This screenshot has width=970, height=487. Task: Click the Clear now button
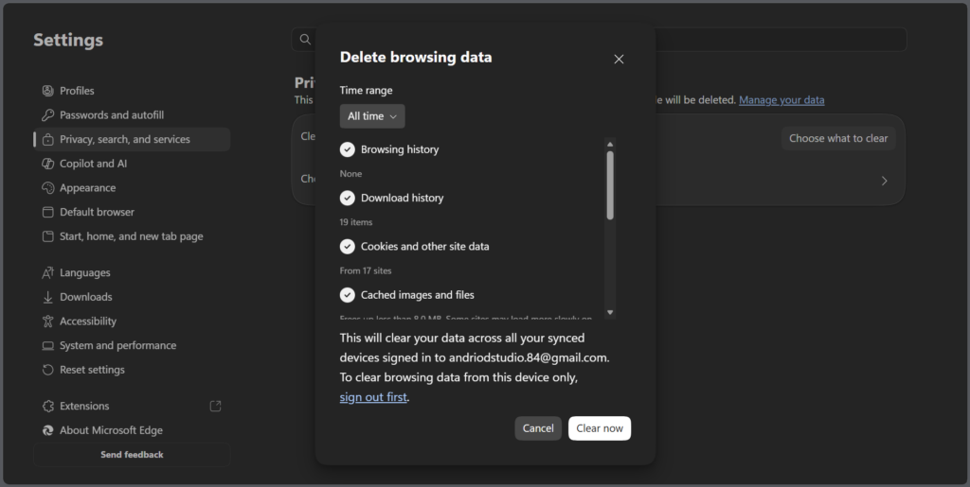click(600, 428)
